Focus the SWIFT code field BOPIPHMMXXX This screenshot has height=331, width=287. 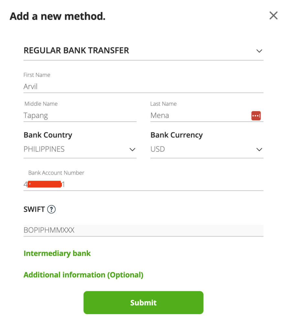click(x=142, y=230)
